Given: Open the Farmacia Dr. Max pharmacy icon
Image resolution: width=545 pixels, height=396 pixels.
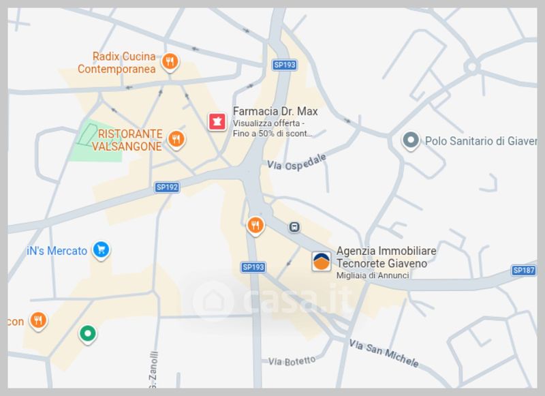Looking at the screenshot, I should (217, 122).
